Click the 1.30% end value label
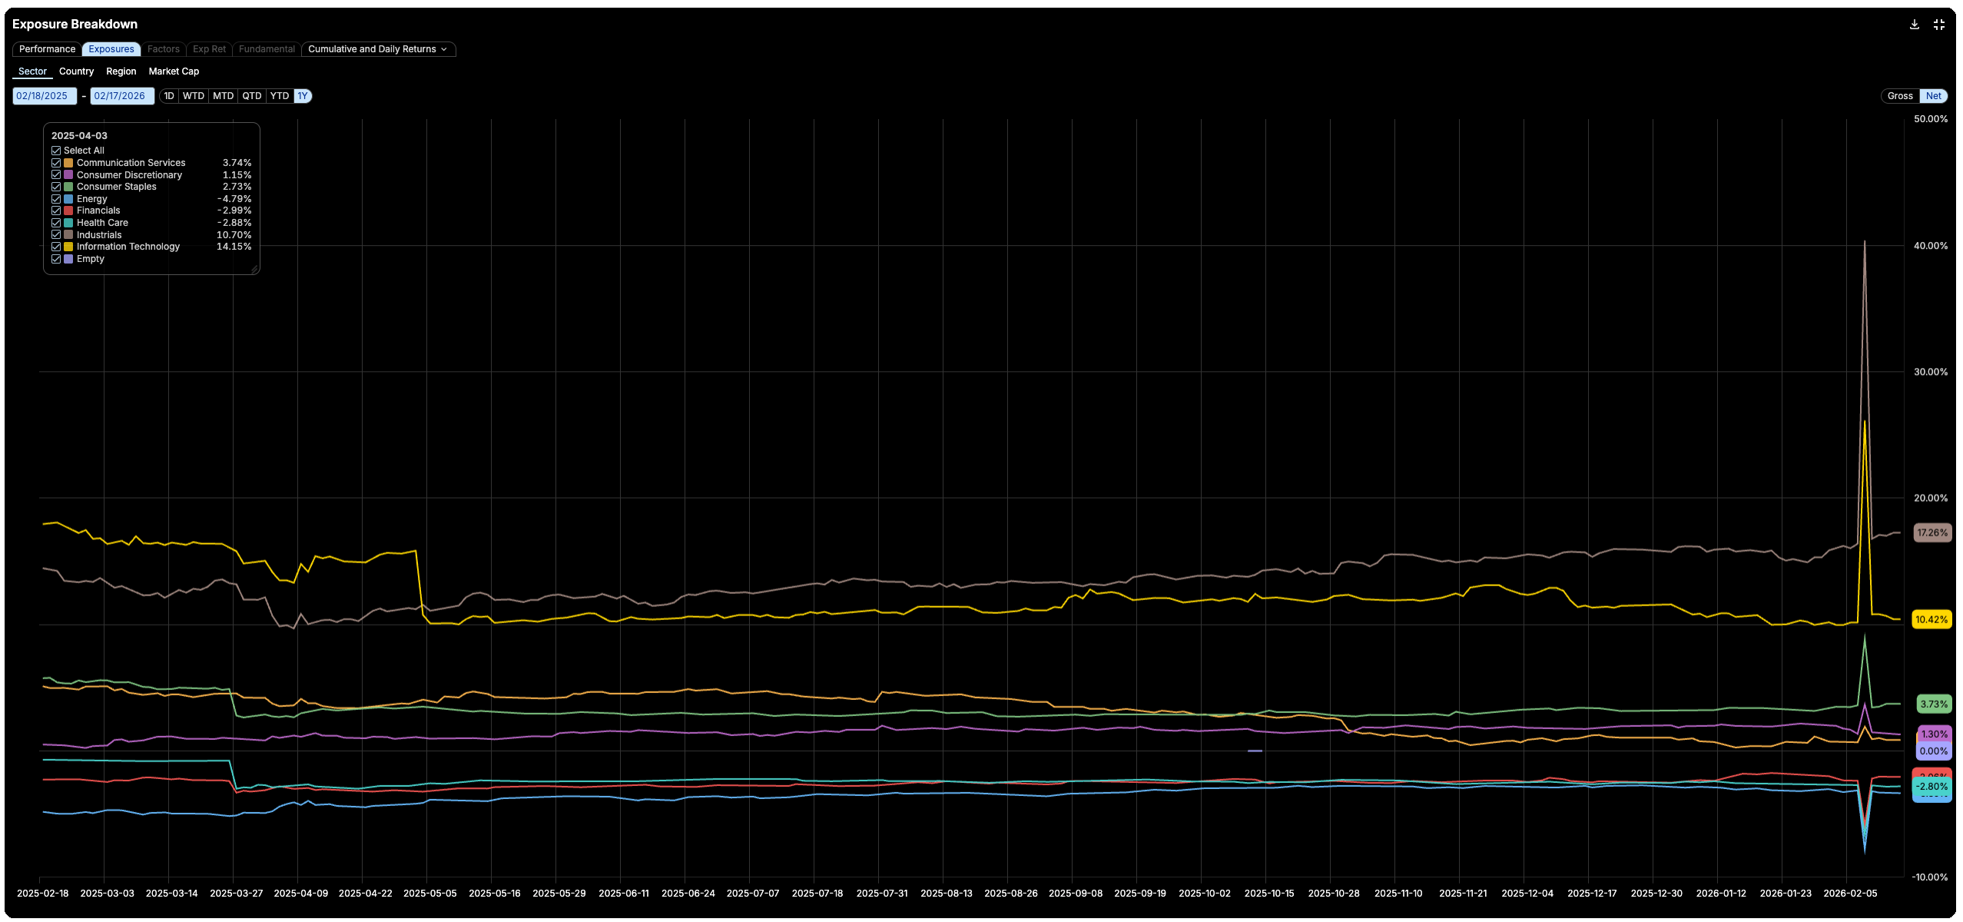Screen dimensions: 1963x922 point(1934,734)
